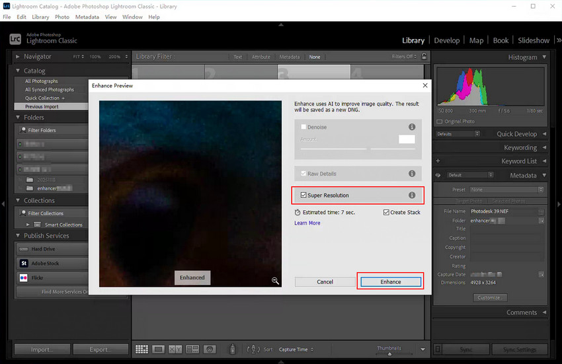Toggle the Super Resolution checkbox

point(303,195)
